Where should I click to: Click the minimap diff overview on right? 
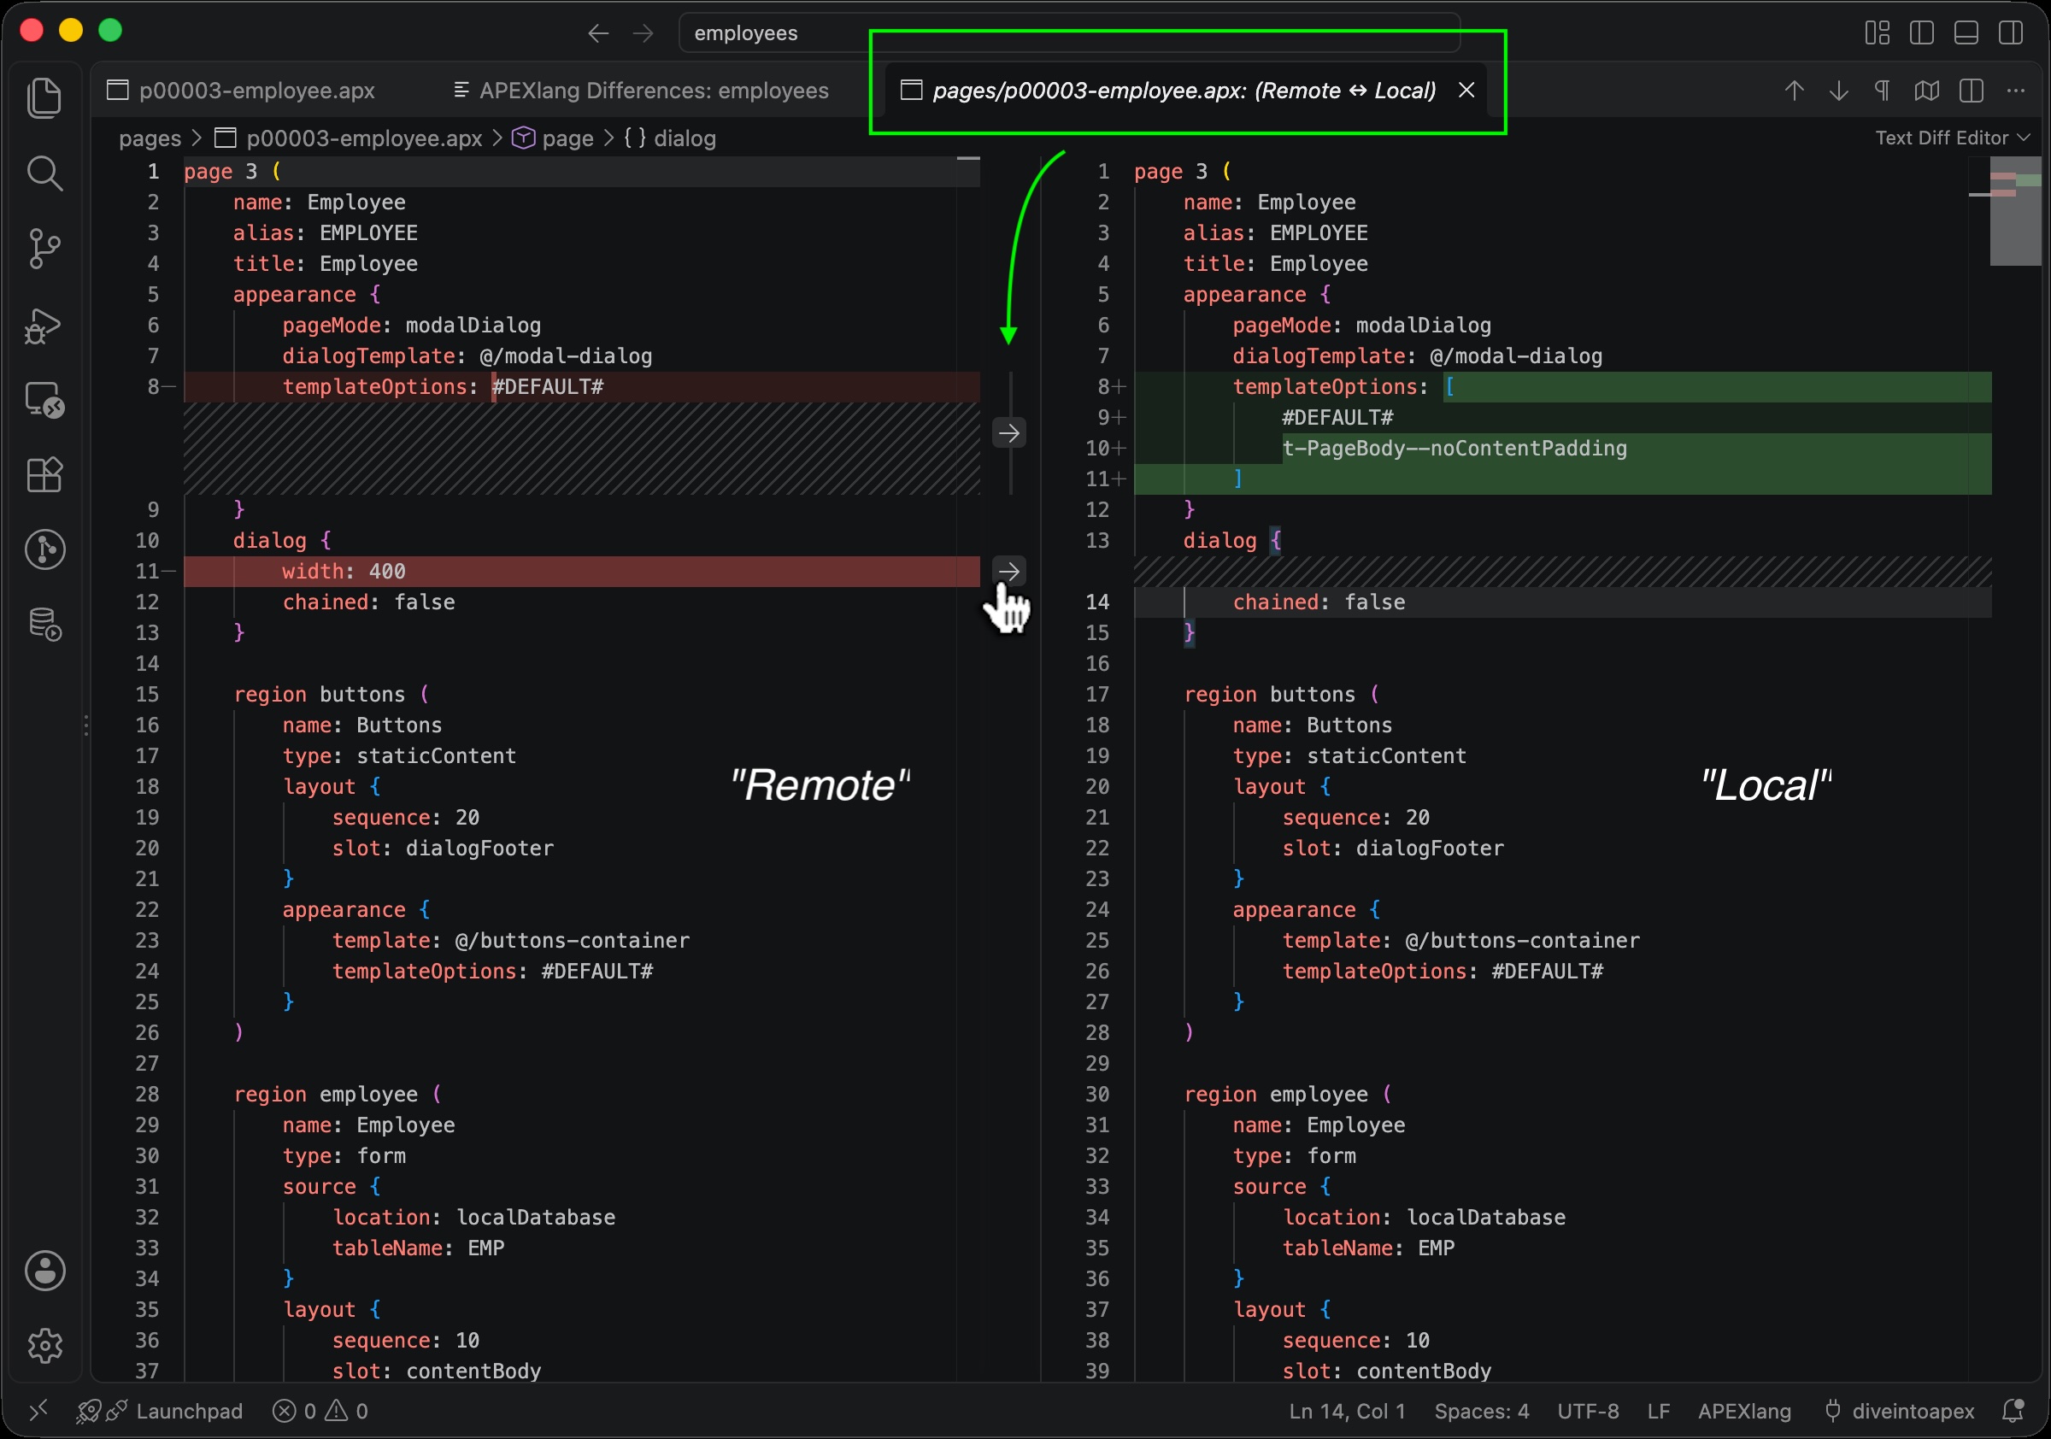tap(2015, 211)
